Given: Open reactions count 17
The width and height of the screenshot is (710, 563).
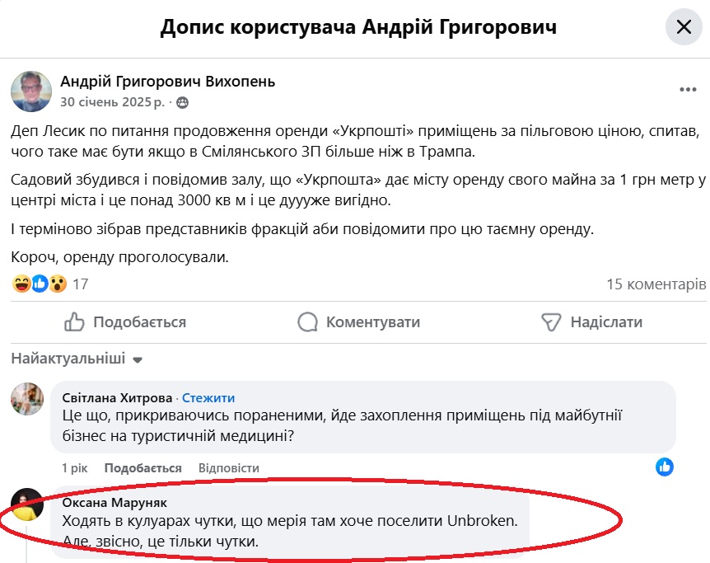Looking at the screenshot, I should coord(81,284).
